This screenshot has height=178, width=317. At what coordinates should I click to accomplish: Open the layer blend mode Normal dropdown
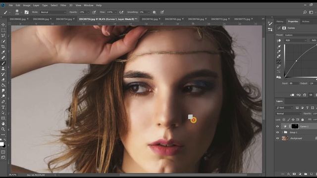tap(288, 114)
